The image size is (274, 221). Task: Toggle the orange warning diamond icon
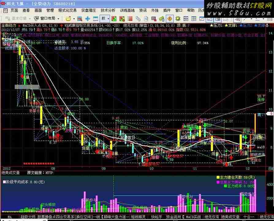(x=170, y=19)
